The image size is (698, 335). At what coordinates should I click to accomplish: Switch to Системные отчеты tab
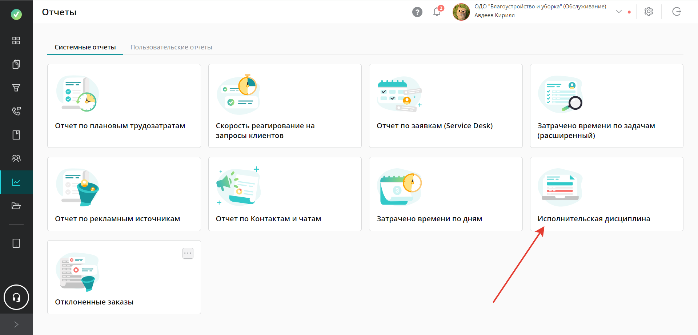tap(85, 47)
